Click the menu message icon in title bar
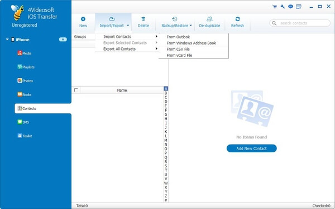 point(299,7)
